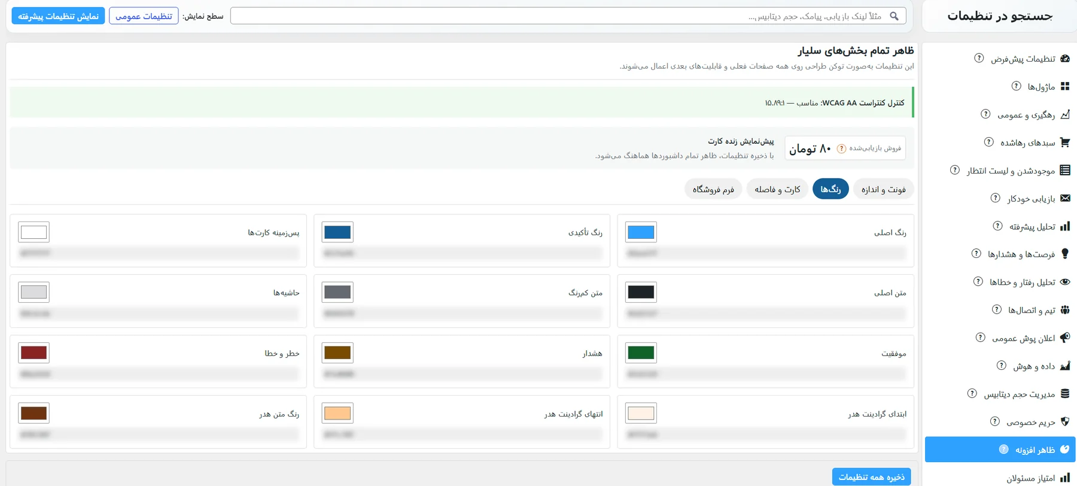Click the lightbulb icon for فرصت‌ها و هشدارها
1077x486 pixels.
tap(1065, 254)
